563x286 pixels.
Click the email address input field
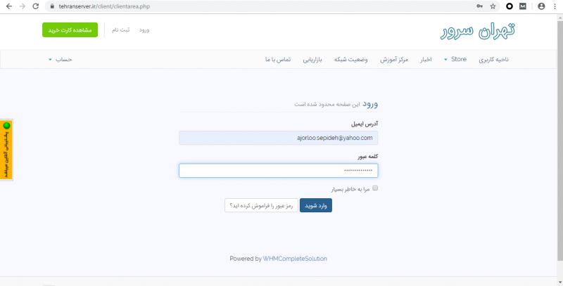pyautogui.click(x=279, y=138)
